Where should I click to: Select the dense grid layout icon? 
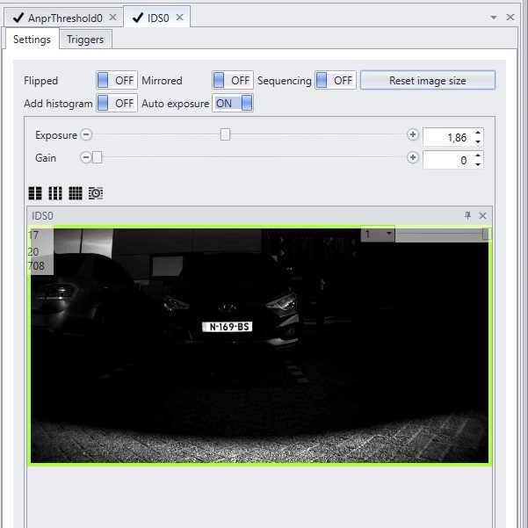point(76,193)
